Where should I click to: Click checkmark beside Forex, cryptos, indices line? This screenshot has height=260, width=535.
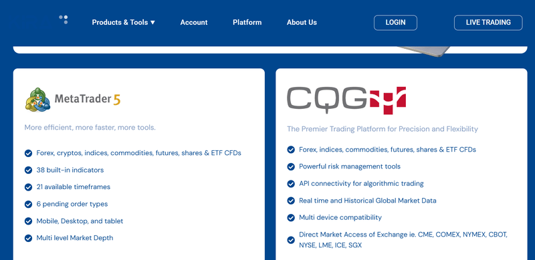tap(28, 153)
